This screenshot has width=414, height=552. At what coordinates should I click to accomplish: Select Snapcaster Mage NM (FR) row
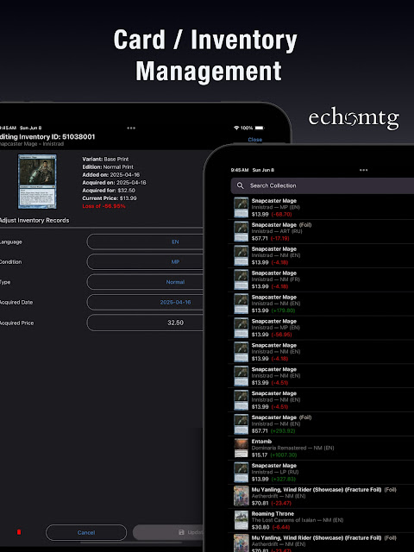(321, 279)
